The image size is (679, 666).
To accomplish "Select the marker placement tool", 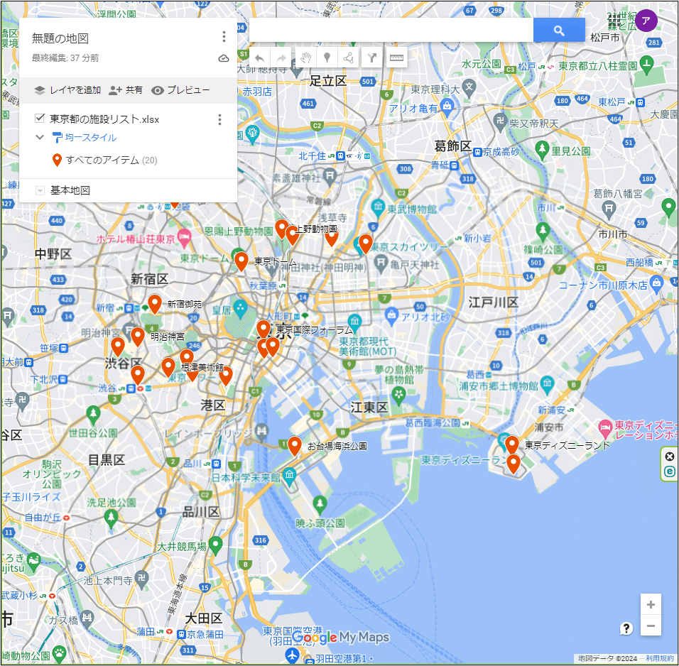I will click(326, 58).
